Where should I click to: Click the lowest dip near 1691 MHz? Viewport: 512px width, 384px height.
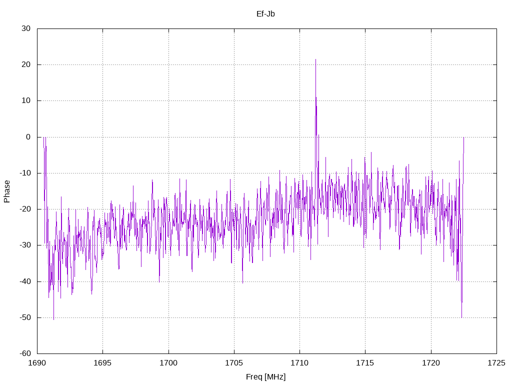coord(54,319)
